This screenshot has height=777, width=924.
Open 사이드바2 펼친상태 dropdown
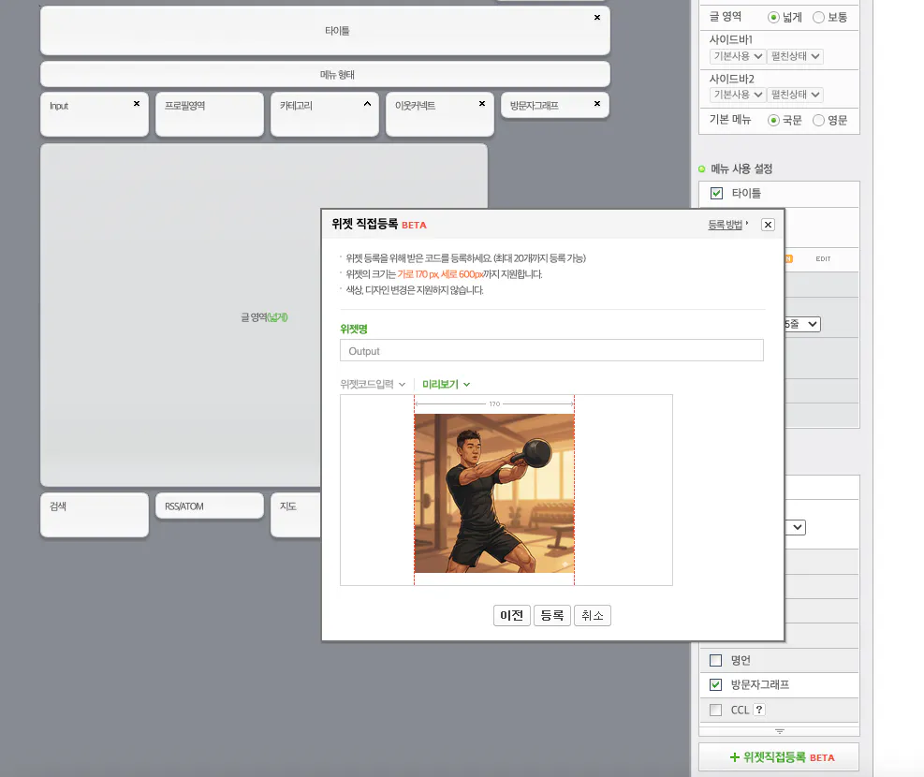click(x=795, y=95)
